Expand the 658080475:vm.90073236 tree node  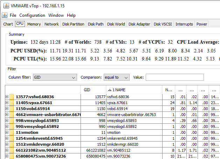click(7, 156)
